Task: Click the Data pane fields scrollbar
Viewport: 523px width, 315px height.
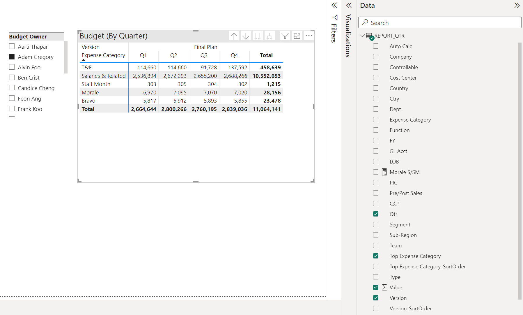Action: pos(520,171)
